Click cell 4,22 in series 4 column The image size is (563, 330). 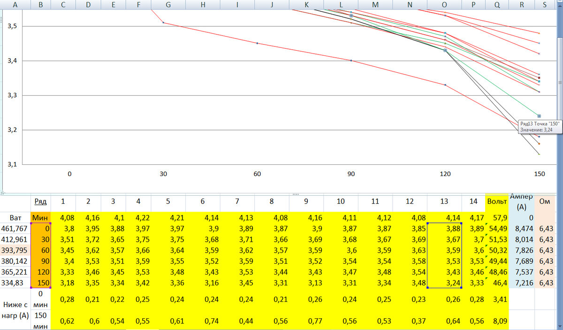click(138, 218)
